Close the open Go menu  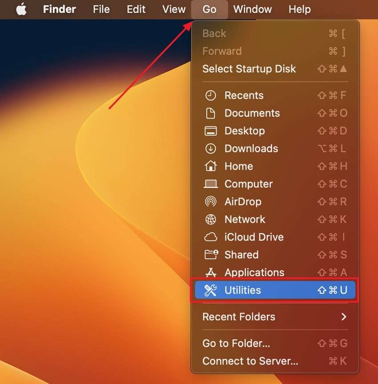click(x=209, y=9)
